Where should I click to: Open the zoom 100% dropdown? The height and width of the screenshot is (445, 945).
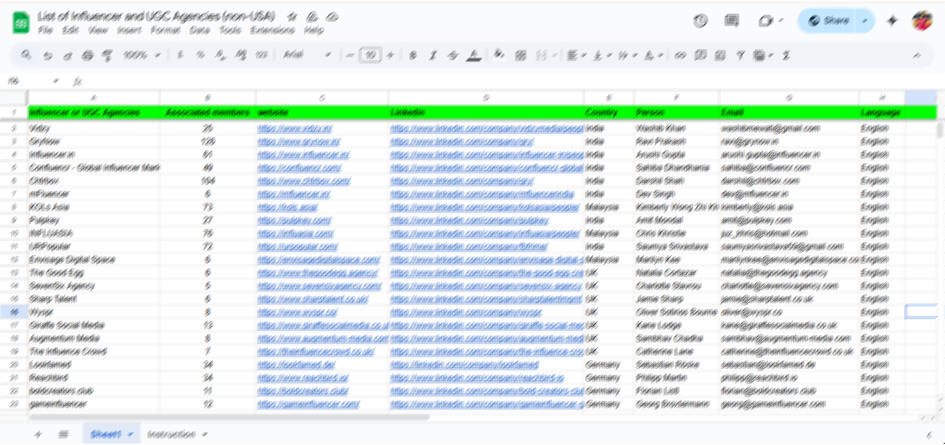pyautogui.click(x=142, y=55)
